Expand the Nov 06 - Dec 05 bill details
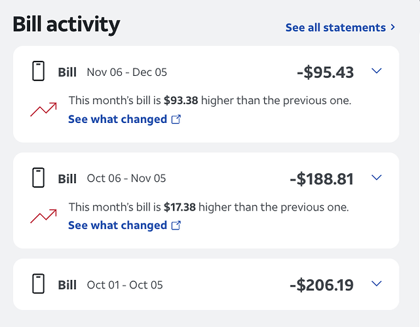Screen dimensions: 420x327 [x=376, y=71]
